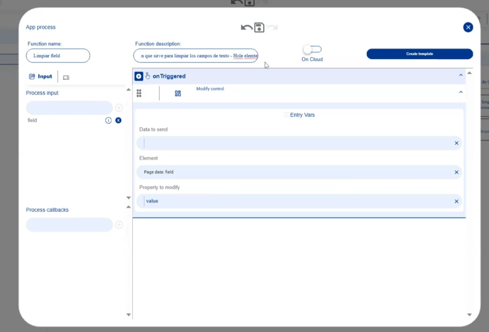Collapse the Modify control step

(461, 92)
